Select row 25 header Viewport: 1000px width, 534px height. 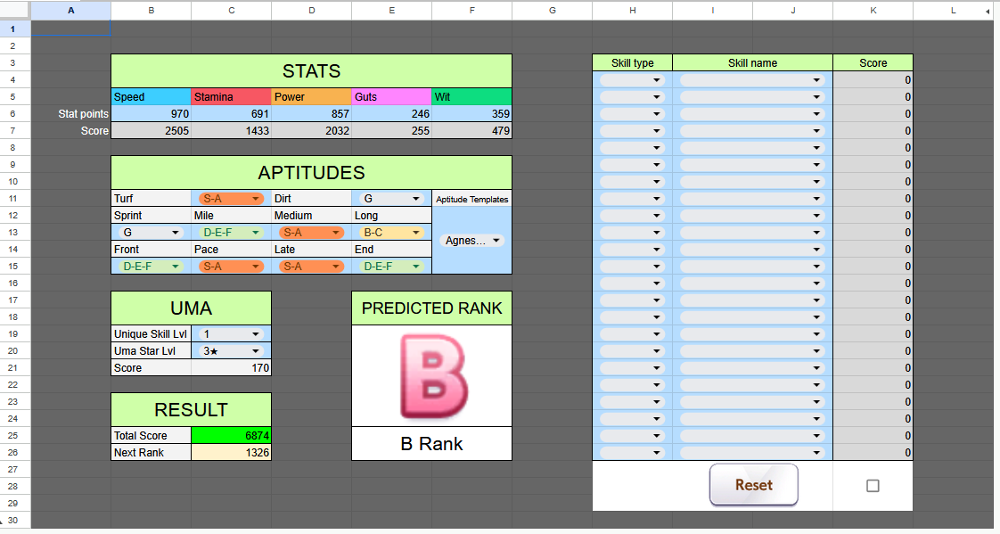[12, 435]
